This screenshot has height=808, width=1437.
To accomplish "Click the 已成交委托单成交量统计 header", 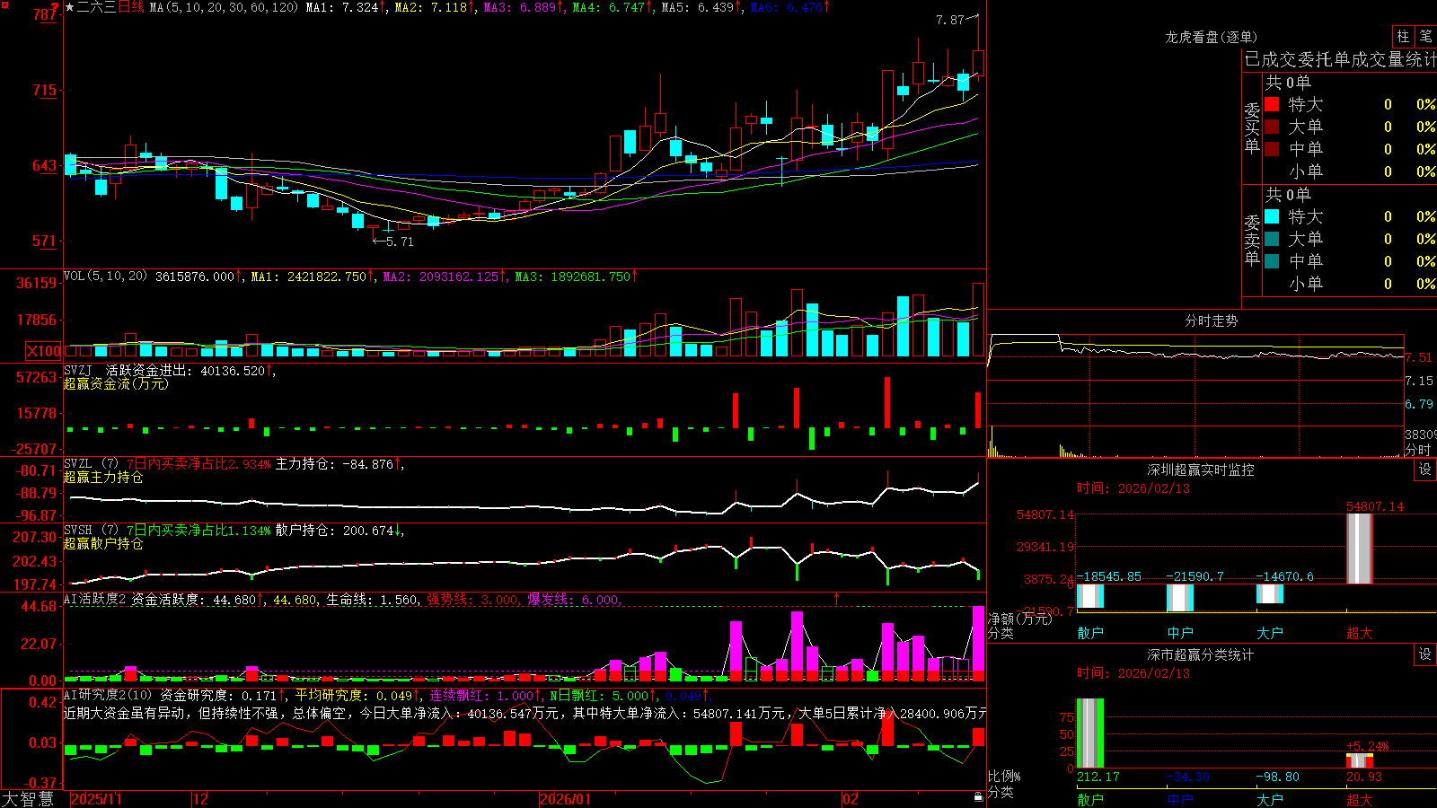I will tap(1340, 59).
